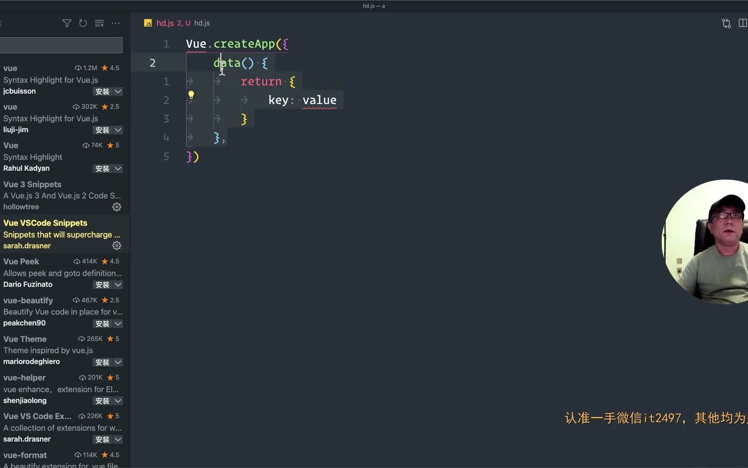The height and width of the screenshot is (468, 748).
Task: Open the Views and More Actions ellipsis menu
Action: (x=115, y=23)
